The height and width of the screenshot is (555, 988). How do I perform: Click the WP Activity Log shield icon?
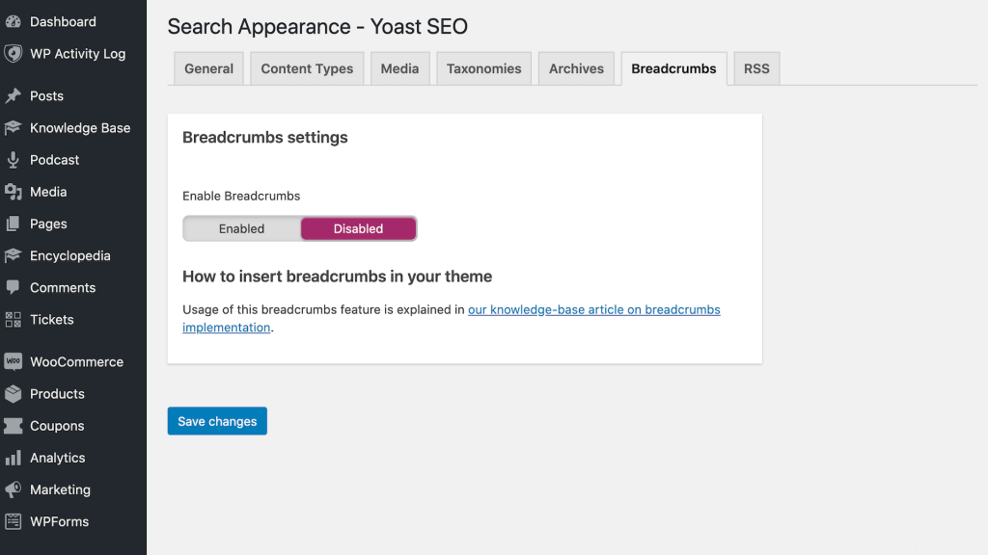(x=14, y=54)
